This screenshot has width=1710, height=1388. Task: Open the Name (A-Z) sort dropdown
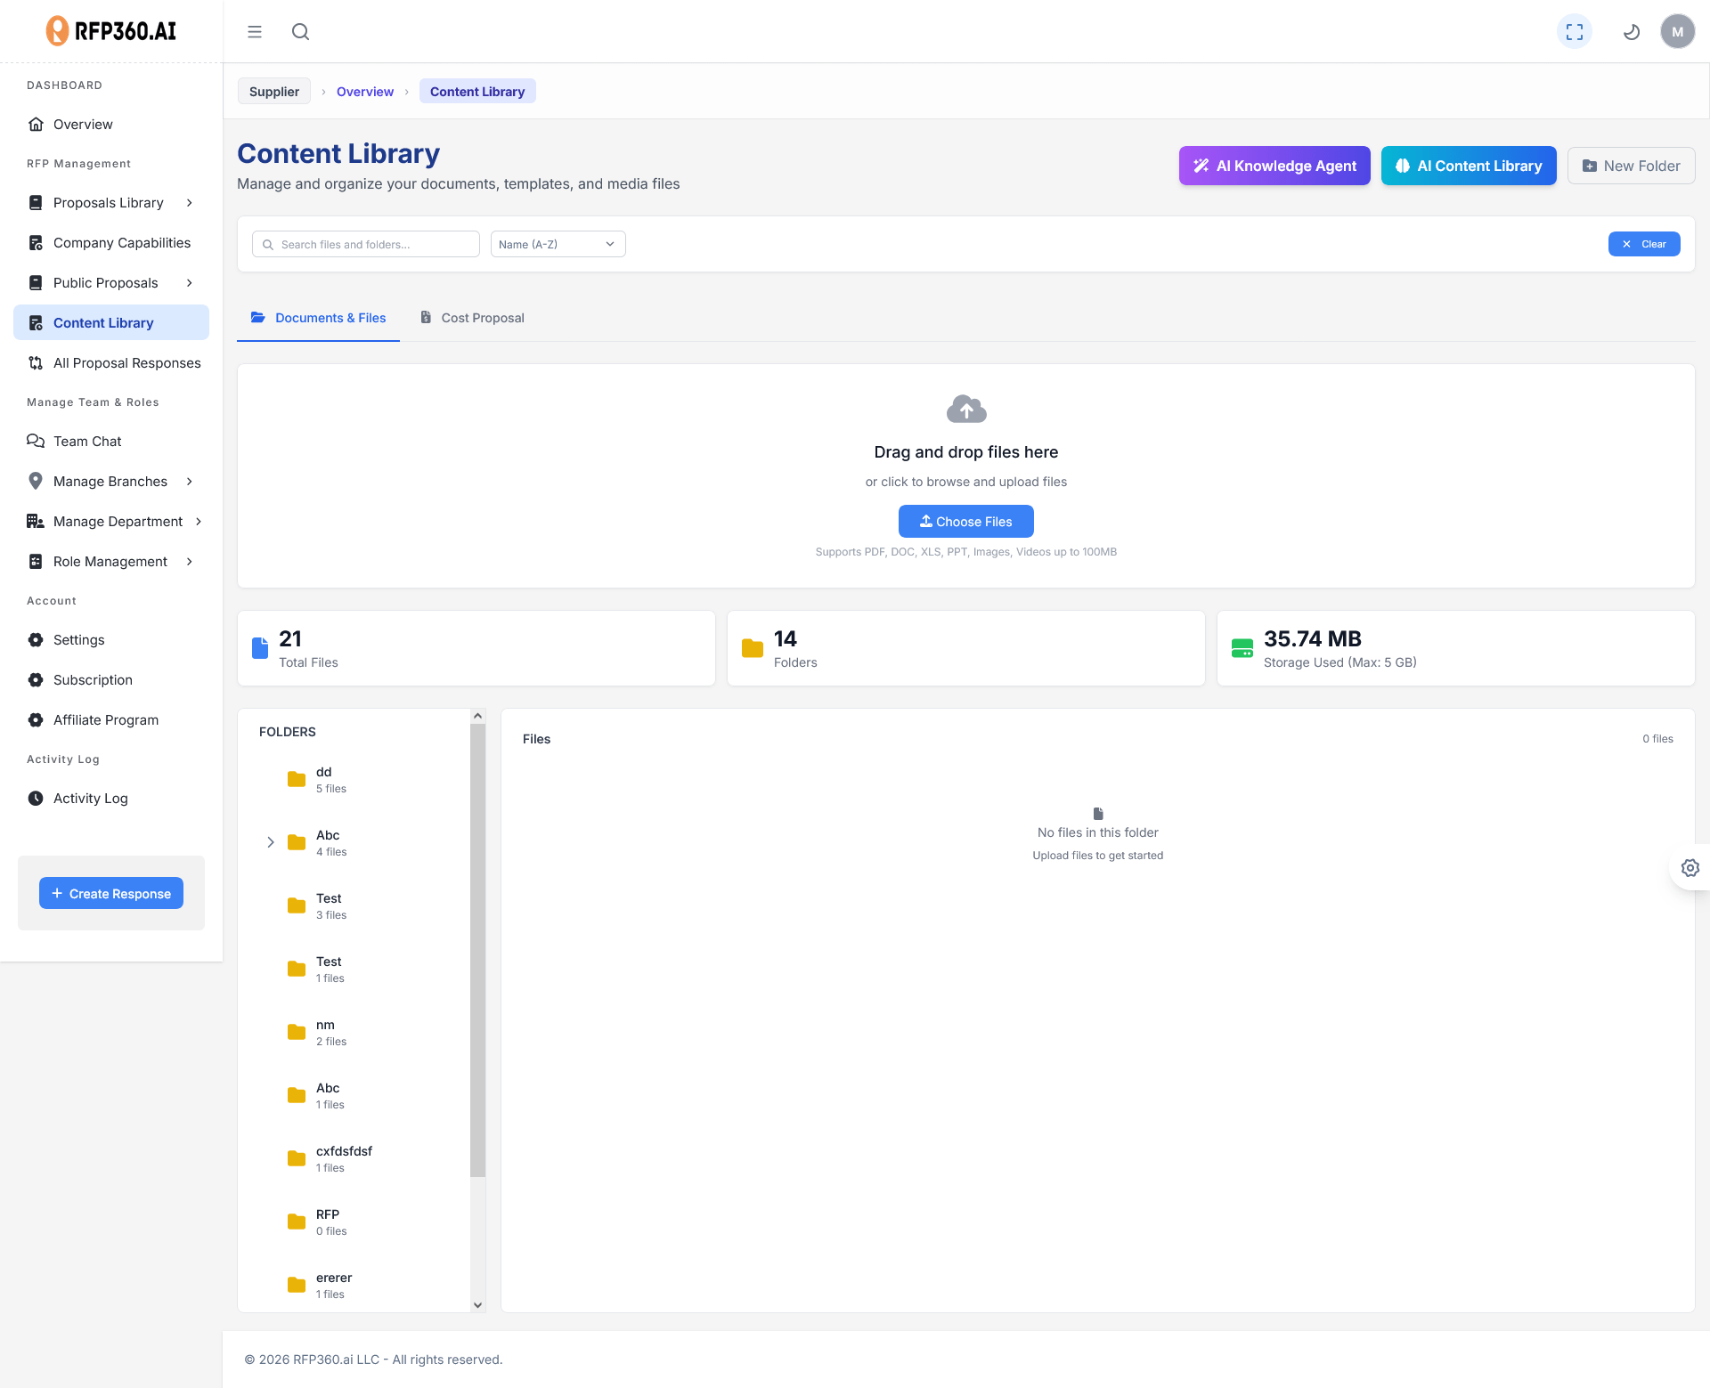click(x=558, y=244)
